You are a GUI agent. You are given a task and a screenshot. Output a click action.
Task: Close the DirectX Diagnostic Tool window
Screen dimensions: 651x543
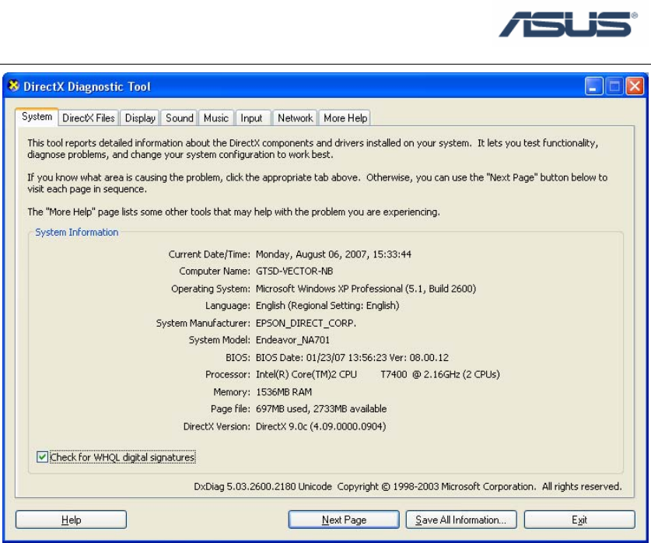(635, 86)
